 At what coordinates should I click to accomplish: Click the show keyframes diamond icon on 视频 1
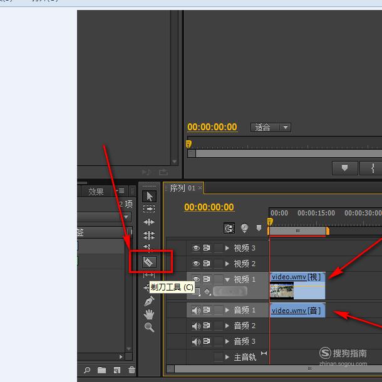[x=207, y=291]
